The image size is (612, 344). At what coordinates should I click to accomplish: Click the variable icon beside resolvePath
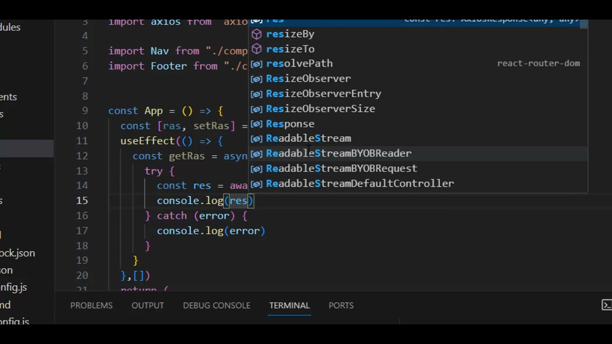tap(257, 64)
